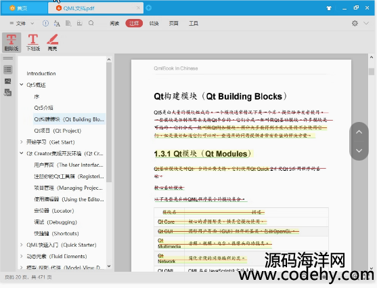Show the outline bookmarks panel icon
Image resolution: width=377 pixels, height=288 pixels.
7,70
